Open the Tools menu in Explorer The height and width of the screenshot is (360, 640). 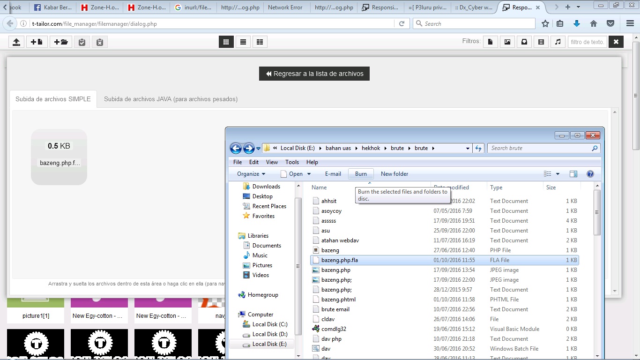(x=292, y=162)
